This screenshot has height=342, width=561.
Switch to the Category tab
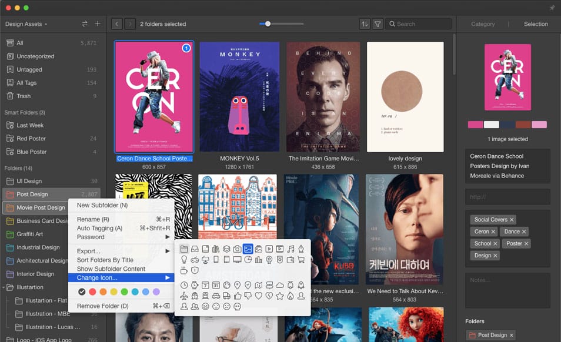483,24
